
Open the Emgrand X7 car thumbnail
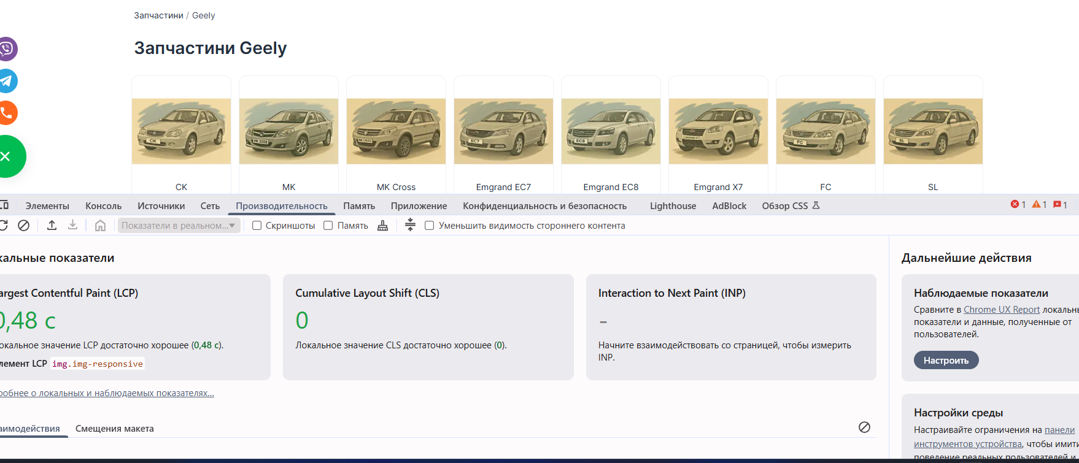(x=719, y=131)
